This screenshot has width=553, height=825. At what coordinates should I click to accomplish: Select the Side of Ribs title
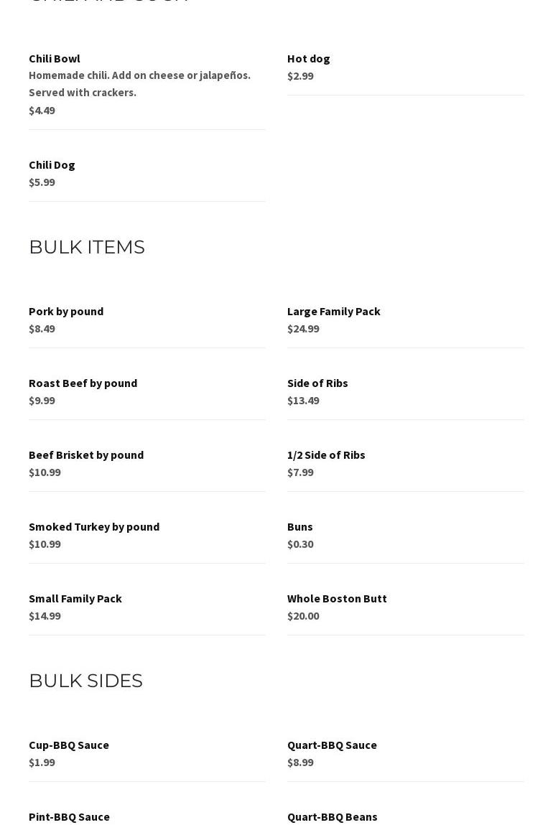pos(317,383)
